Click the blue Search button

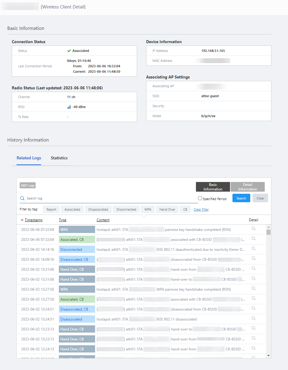coord(241,198)
